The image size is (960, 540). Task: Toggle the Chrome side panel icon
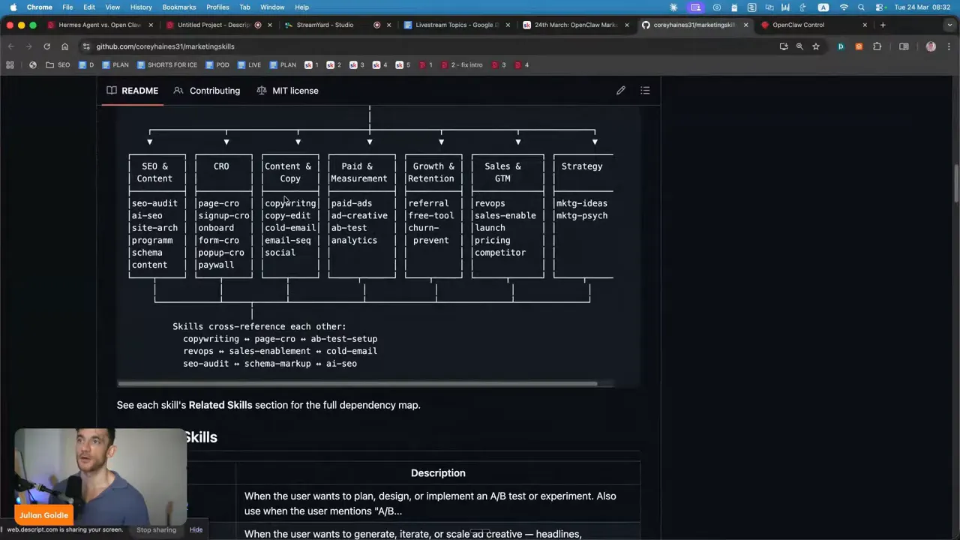click(x=904, y=46)
